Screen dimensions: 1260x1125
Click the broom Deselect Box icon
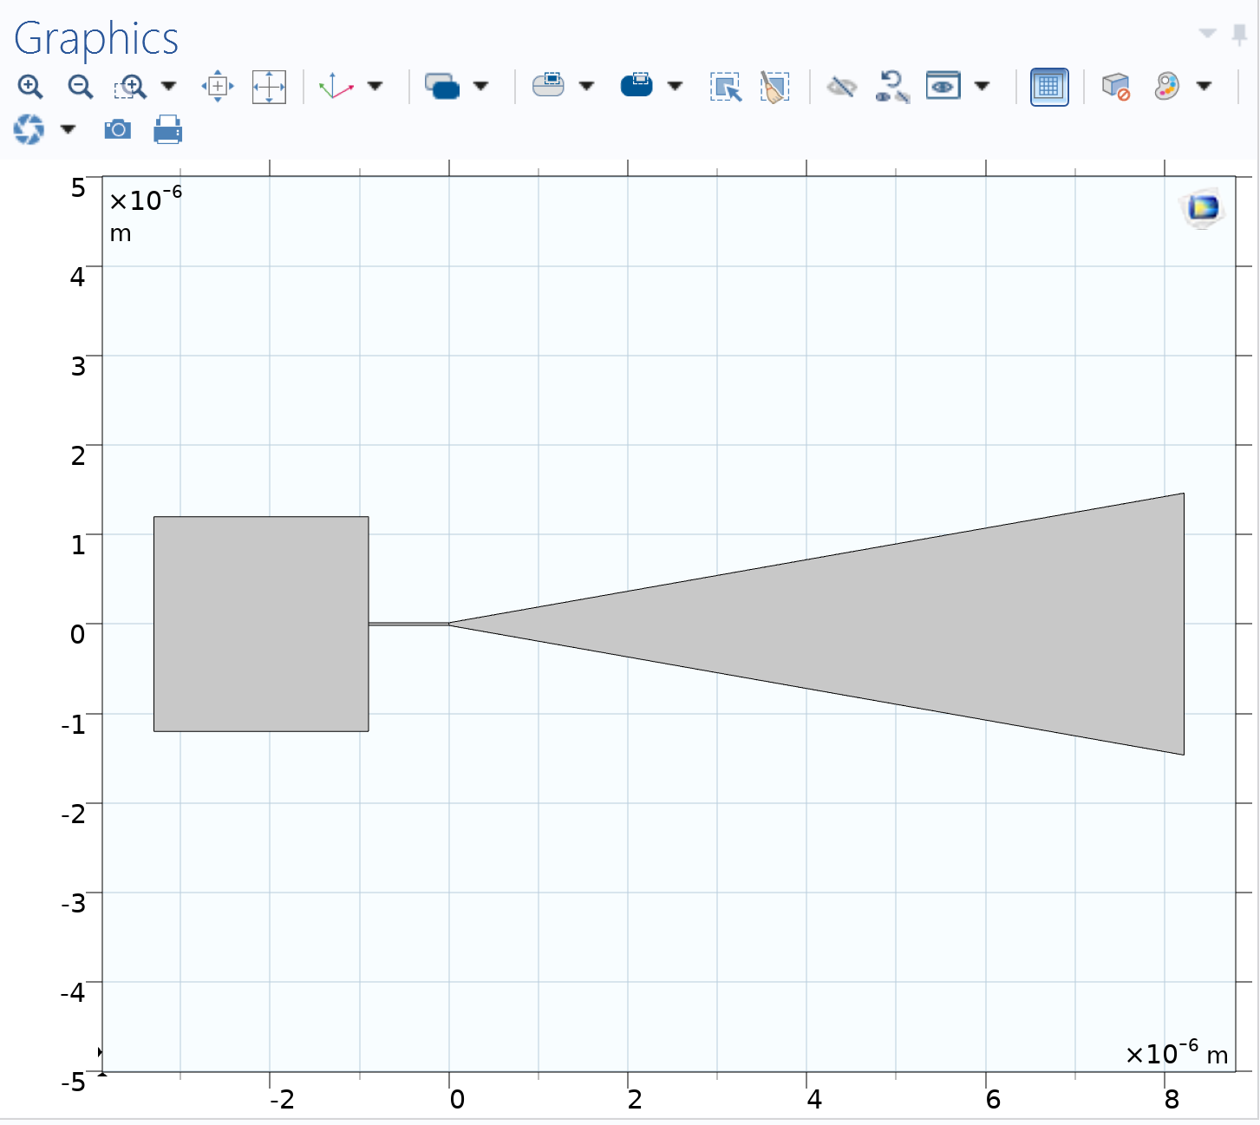tap(774, 87)
